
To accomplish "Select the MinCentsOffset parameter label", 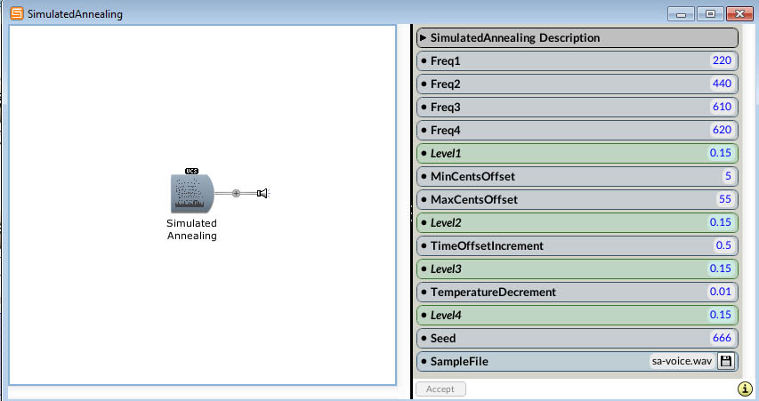I will coord(472,177).
